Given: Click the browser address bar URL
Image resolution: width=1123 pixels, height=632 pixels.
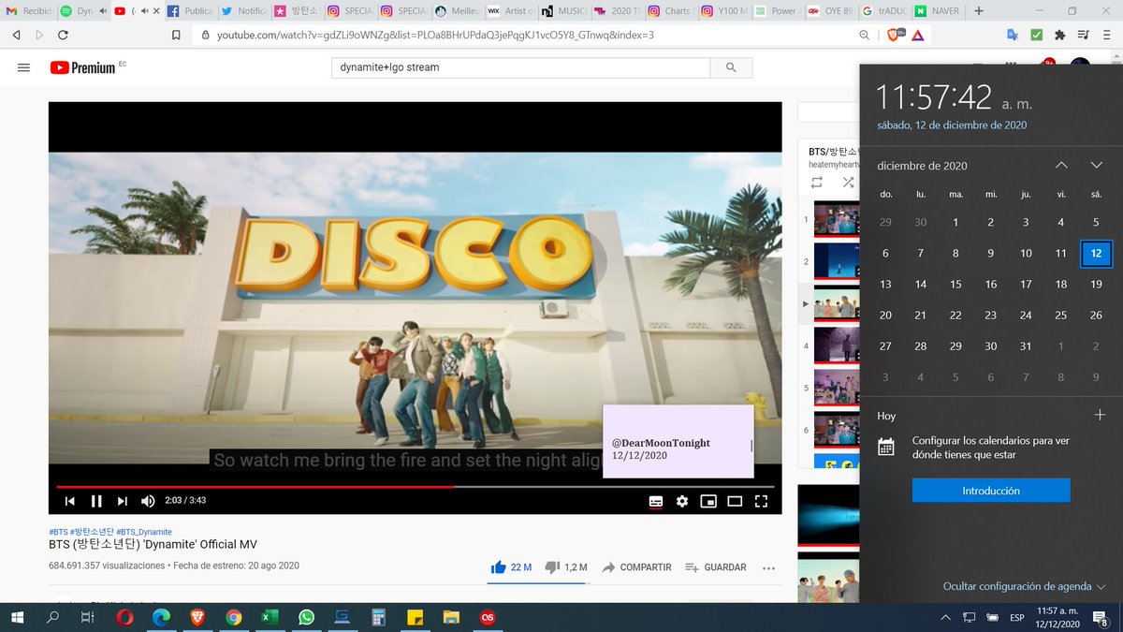Looking at the screenshot, I should click(435, 36).
